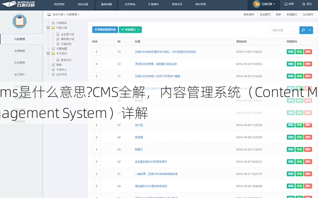318x198 pixels.
Task: Open the article title link of ID 72
Action: [x=156, y=64]
